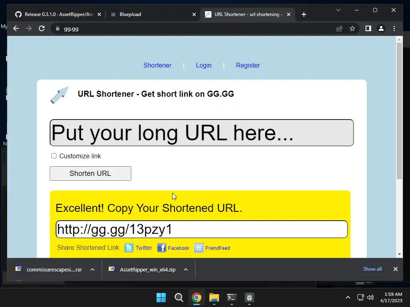Open the tab search chevron

338,10
